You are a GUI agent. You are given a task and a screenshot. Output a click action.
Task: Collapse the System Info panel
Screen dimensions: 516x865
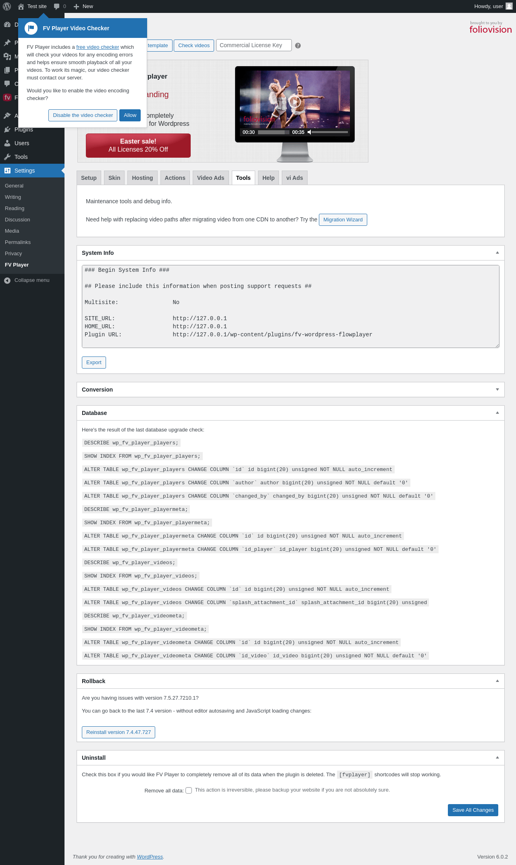[497, 253]
